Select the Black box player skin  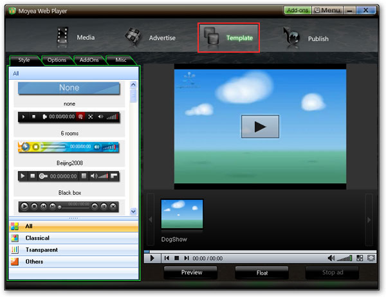pyautogui.click(x=69, y=183)
